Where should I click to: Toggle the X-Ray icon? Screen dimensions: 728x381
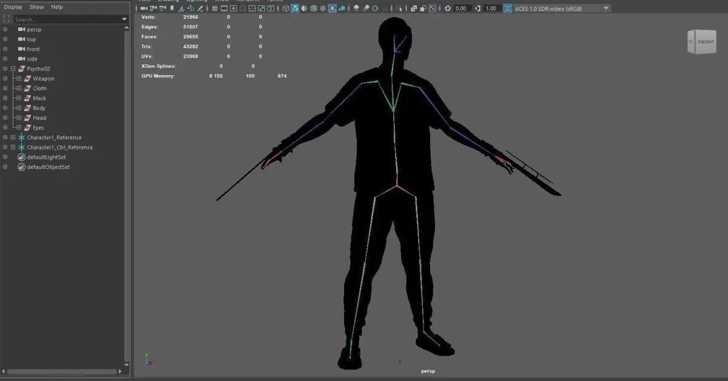(x=414, y=8)
